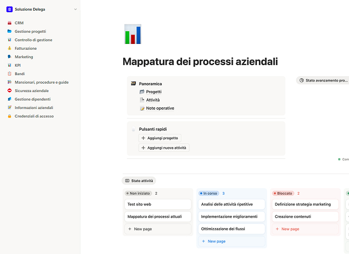Select the Stato avanzamento progetti view tab
Image resolution: width=349 pixels, height=254 pixels.
click(324, 80)
